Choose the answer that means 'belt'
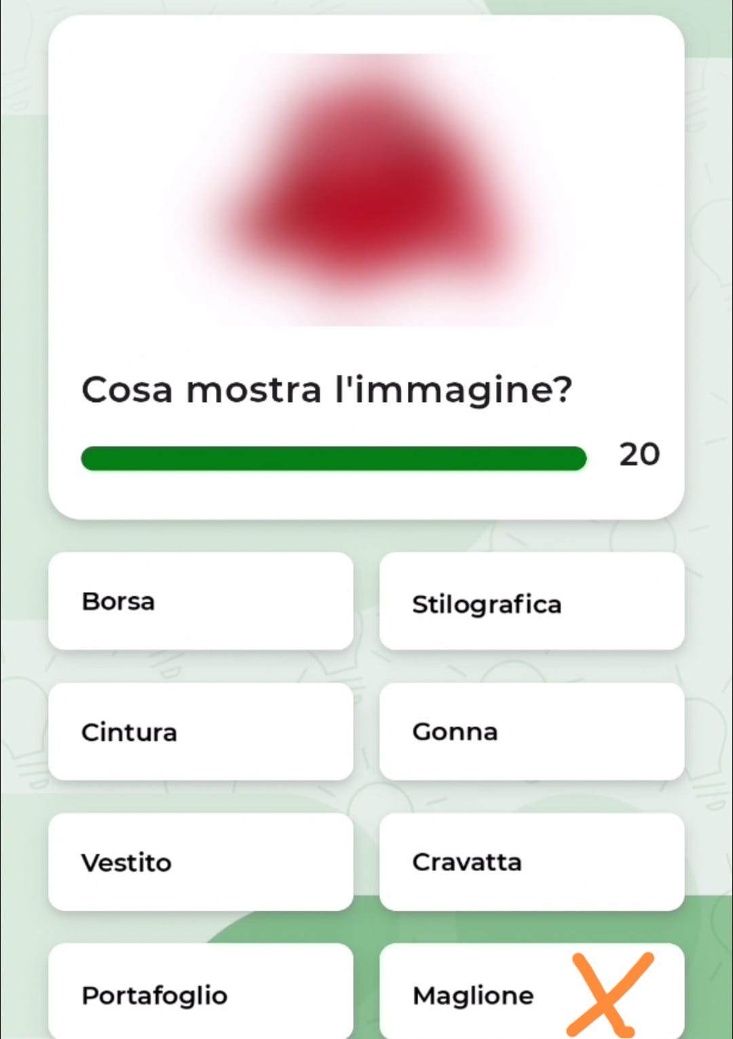This screenshot has width=733, height=1039. pyautogui.click(x=200, y=731)
